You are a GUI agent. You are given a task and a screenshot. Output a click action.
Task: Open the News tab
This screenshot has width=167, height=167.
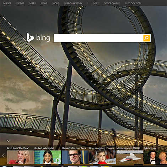44,3
